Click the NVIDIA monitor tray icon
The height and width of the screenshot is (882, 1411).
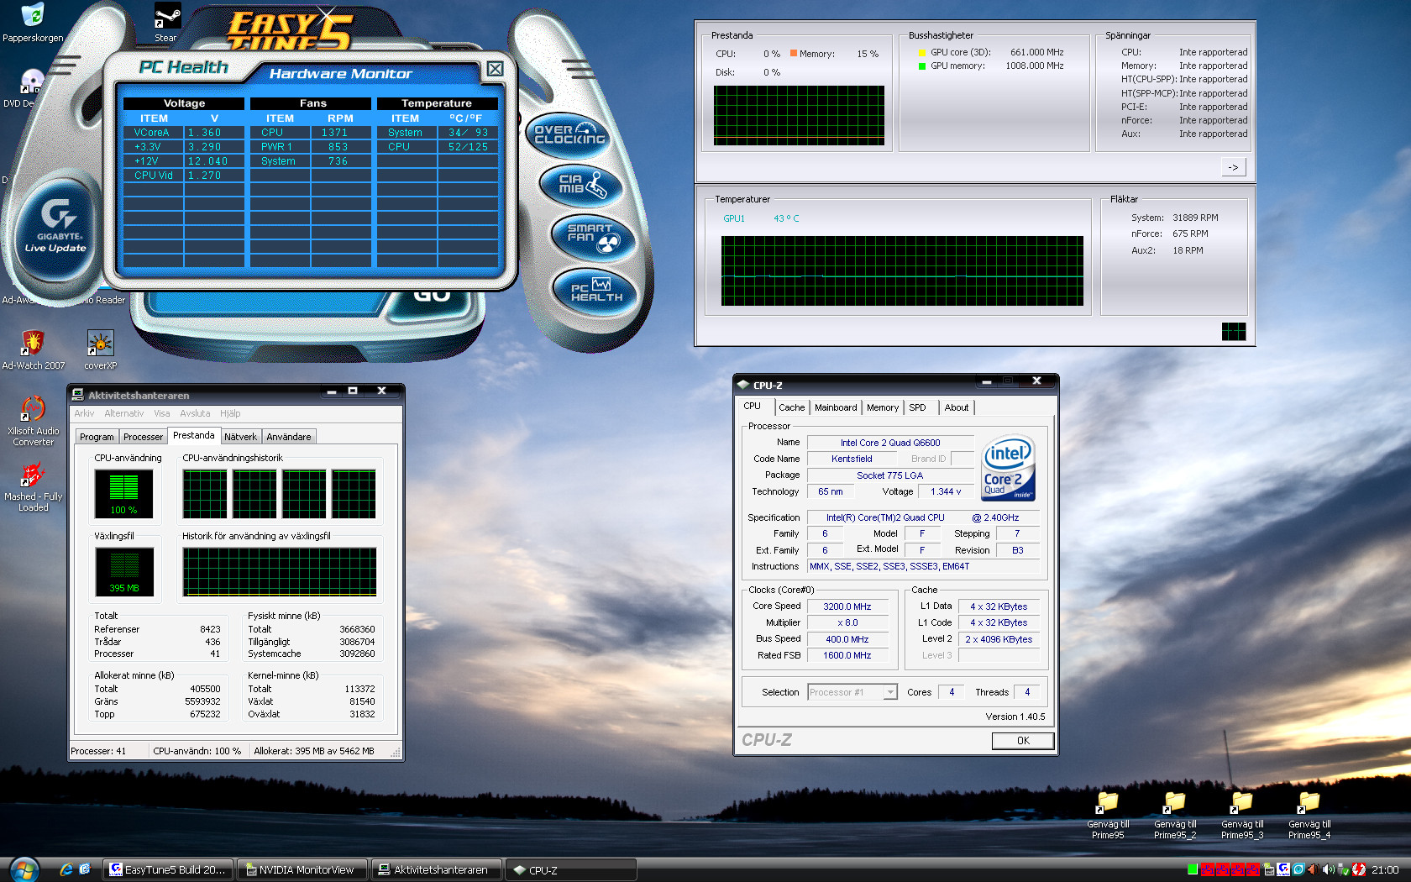[1269, 869]
